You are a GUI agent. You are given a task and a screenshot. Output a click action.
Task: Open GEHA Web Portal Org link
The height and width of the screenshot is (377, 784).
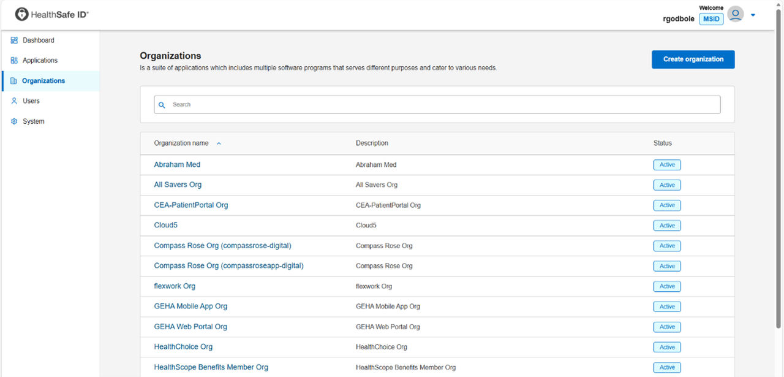(x=190, y=327)
